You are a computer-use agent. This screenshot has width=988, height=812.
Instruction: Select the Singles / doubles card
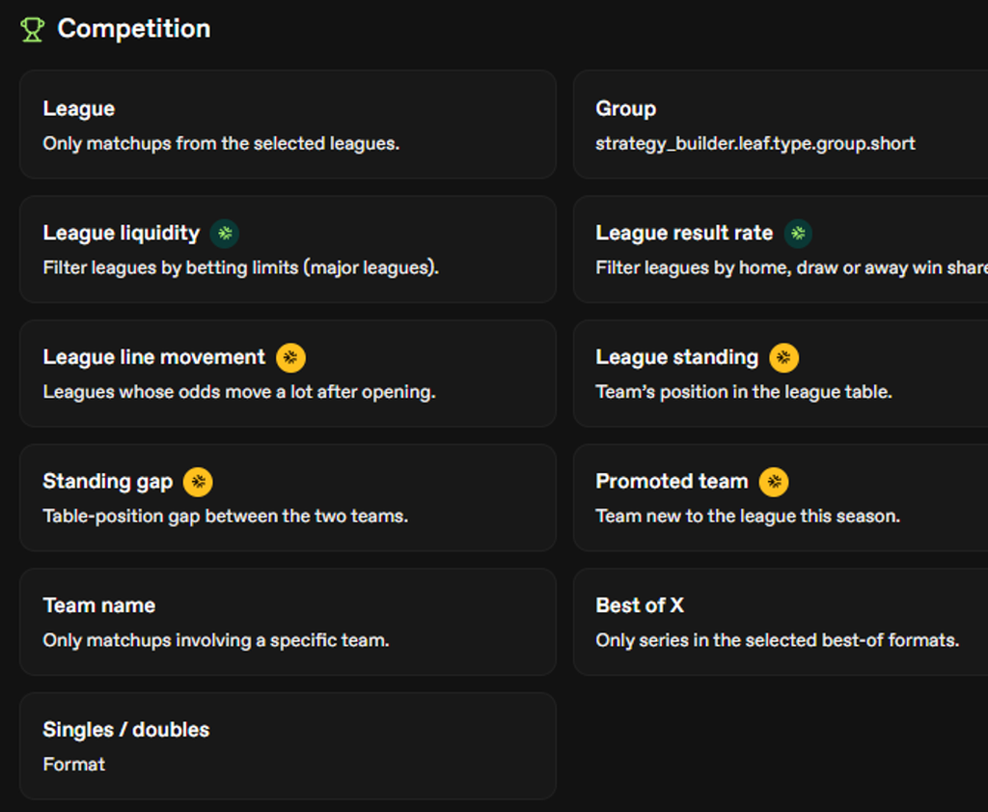[x=288, y=745]
